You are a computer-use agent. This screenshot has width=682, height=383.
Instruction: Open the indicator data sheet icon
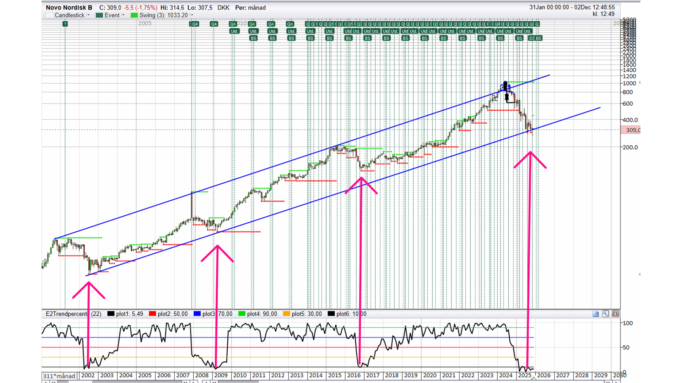pos(596,314)
